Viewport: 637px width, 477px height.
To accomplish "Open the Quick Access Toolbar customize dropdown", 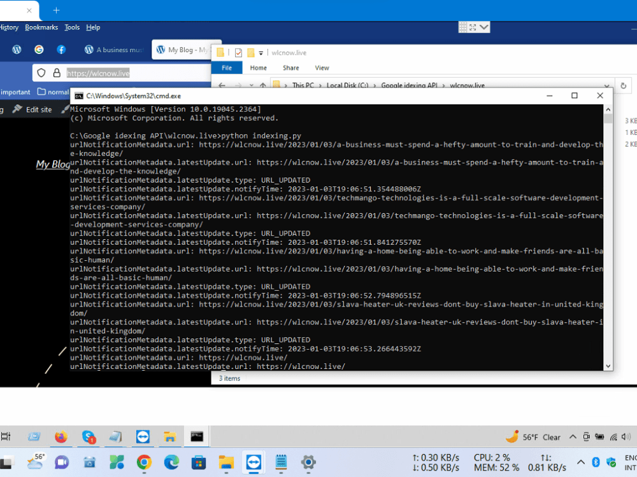I will [260, 53].
